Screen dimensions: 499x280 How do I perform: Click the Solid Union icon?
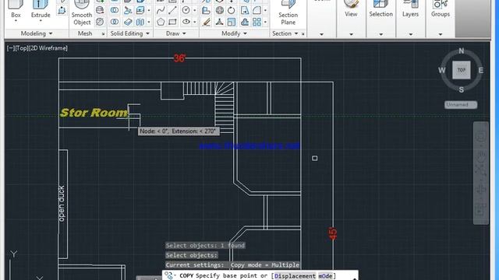pos(115,10)
